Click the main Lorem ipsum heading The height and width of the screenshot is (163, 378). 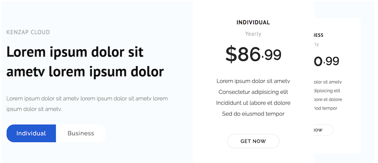[x=85, y=61]
